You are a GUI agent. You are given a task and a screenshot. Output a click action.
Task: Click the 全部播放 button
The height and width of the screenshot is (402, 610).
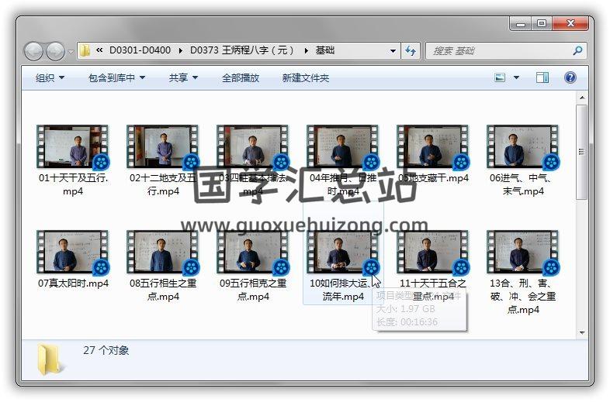pyautogui.click(x=241, y=77)
